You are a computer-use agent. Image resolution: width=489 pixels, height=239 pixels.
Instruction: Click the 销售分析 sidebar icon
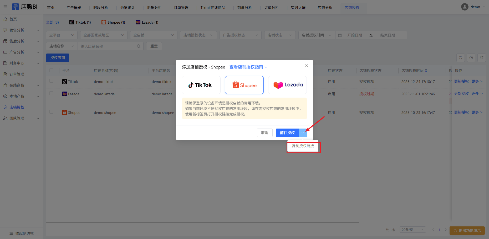click(5, 30)
